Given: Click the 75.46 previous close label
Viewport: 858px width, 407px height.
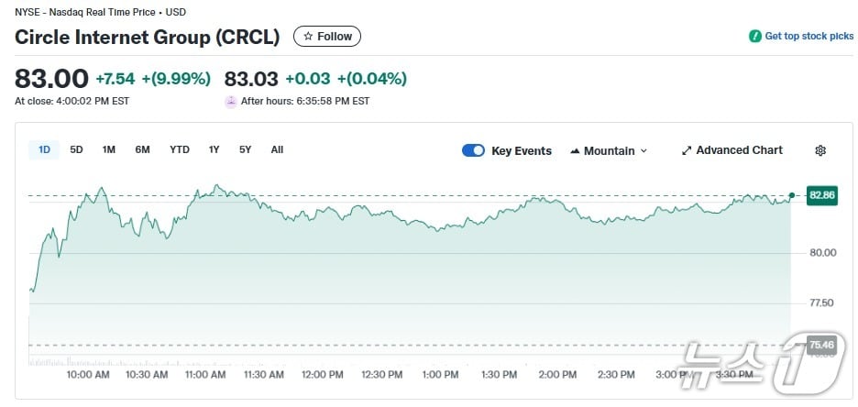Looking at the screenshot, I should point(821,345).
